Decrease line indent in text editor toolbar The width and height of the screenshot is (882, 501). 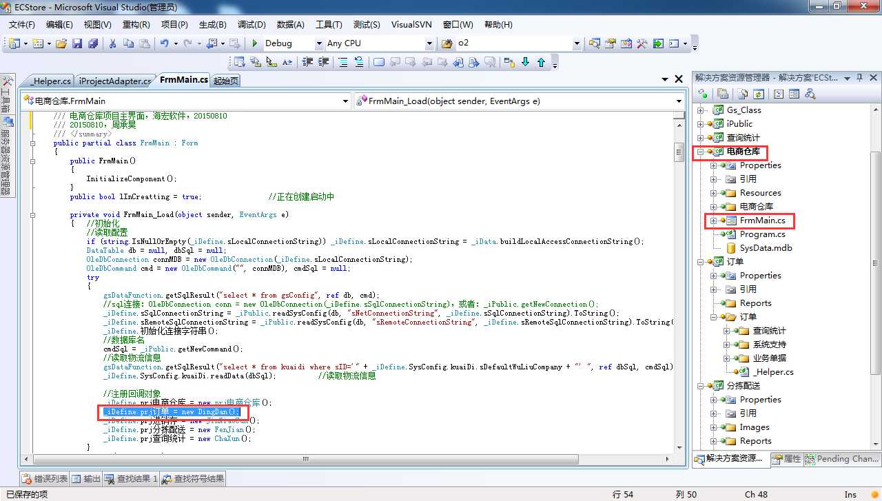[x=306, y=62]
